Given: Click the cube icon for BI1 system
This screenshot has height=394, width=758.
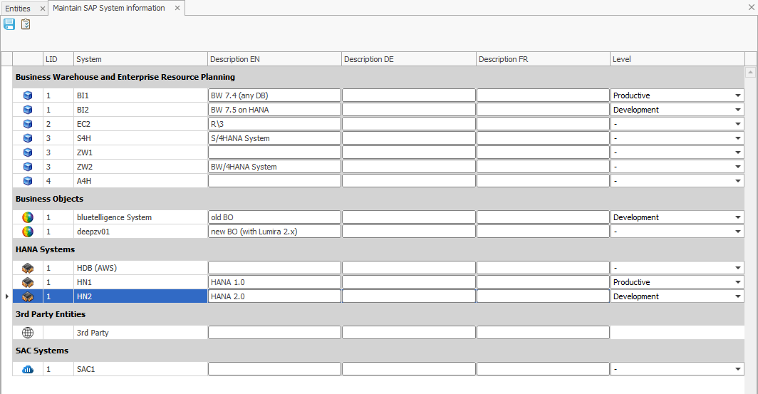Looking at the screenshot, I should coord(28,95).
